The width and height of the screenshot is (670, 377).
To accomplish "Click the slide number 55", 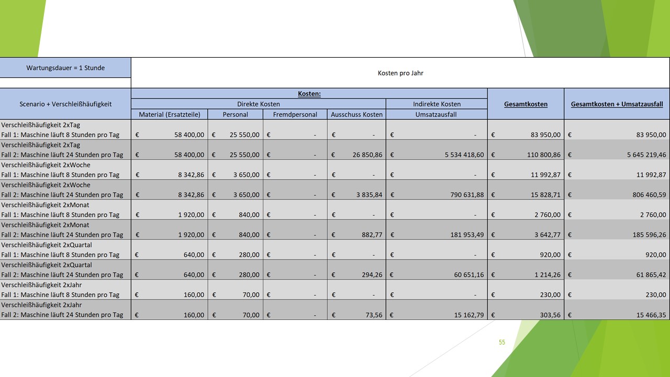I will [x=501, y=342].
